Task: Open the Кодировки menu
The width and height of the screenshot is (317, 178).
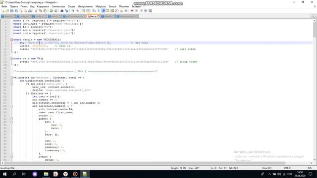Action: click(x=43, y=6)
